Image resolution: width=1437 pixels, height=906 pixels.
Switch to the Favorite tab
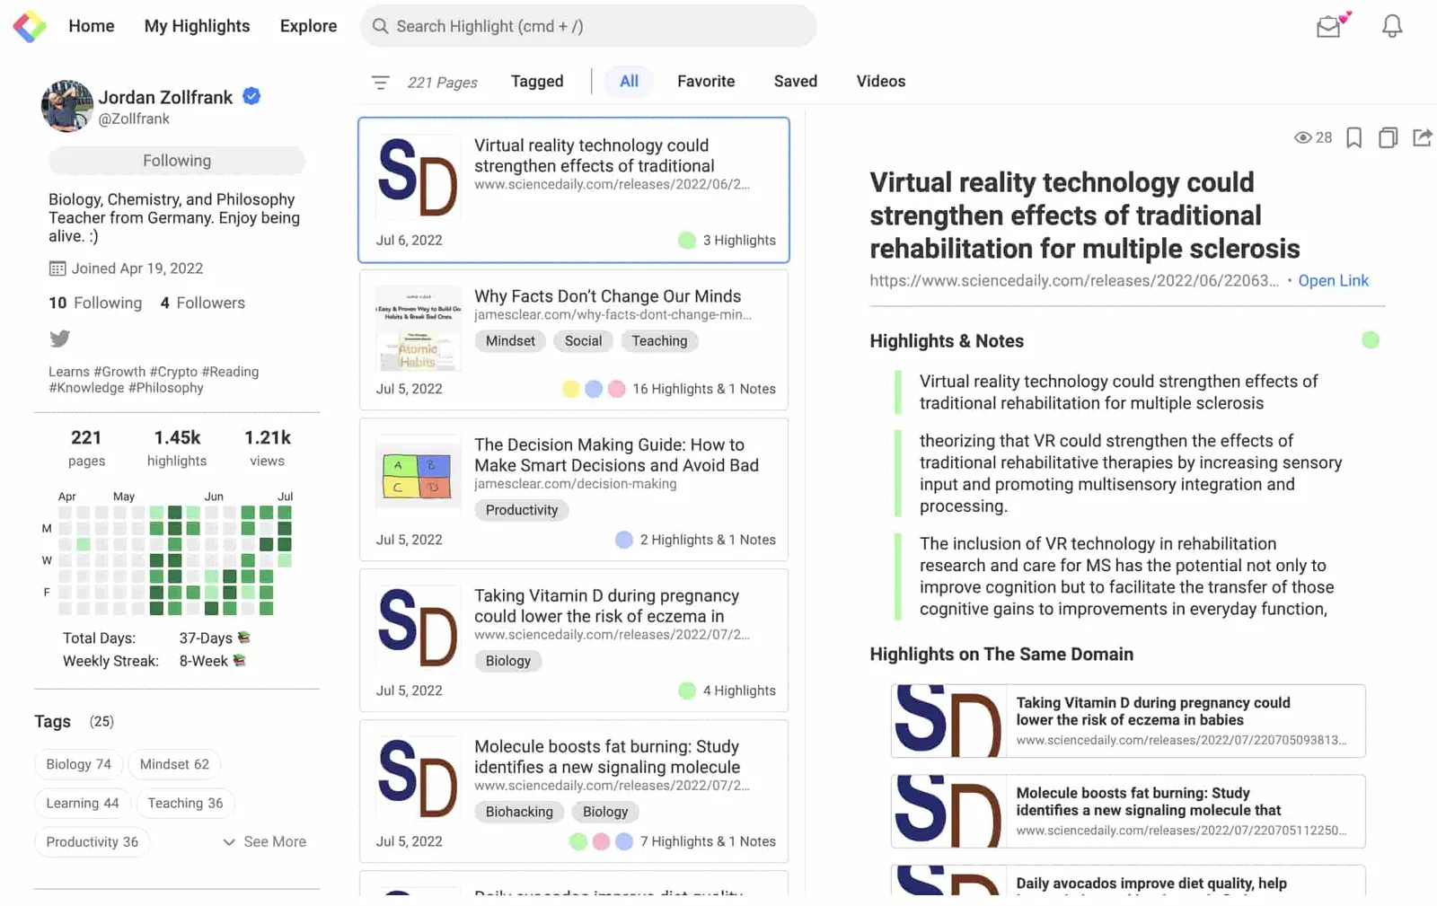[706, 81]
